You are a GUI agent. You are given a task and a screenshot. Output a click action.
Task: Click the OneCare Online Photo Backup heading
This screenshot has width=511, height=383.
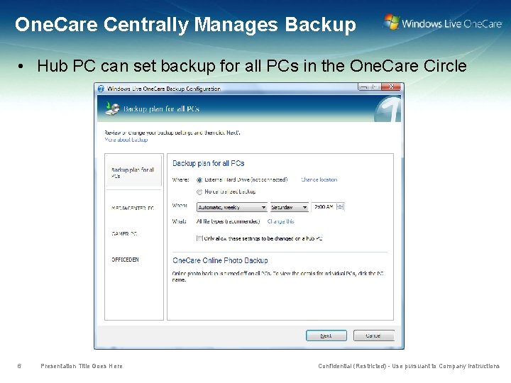click(220, 260)
